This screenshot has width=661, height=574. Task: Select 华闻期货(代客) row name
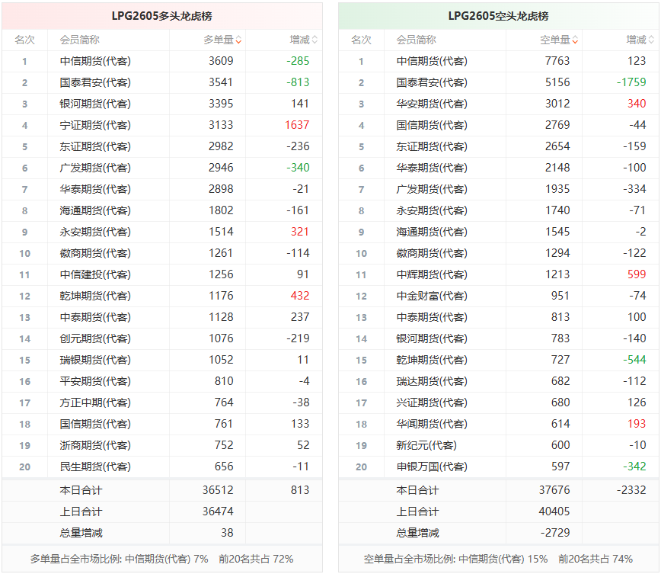click(x=432, y=424)
